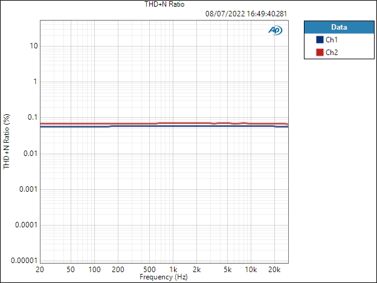Click the 200 frequency tick label
This screenshot has height=283, width=377.
coord(118,270)
